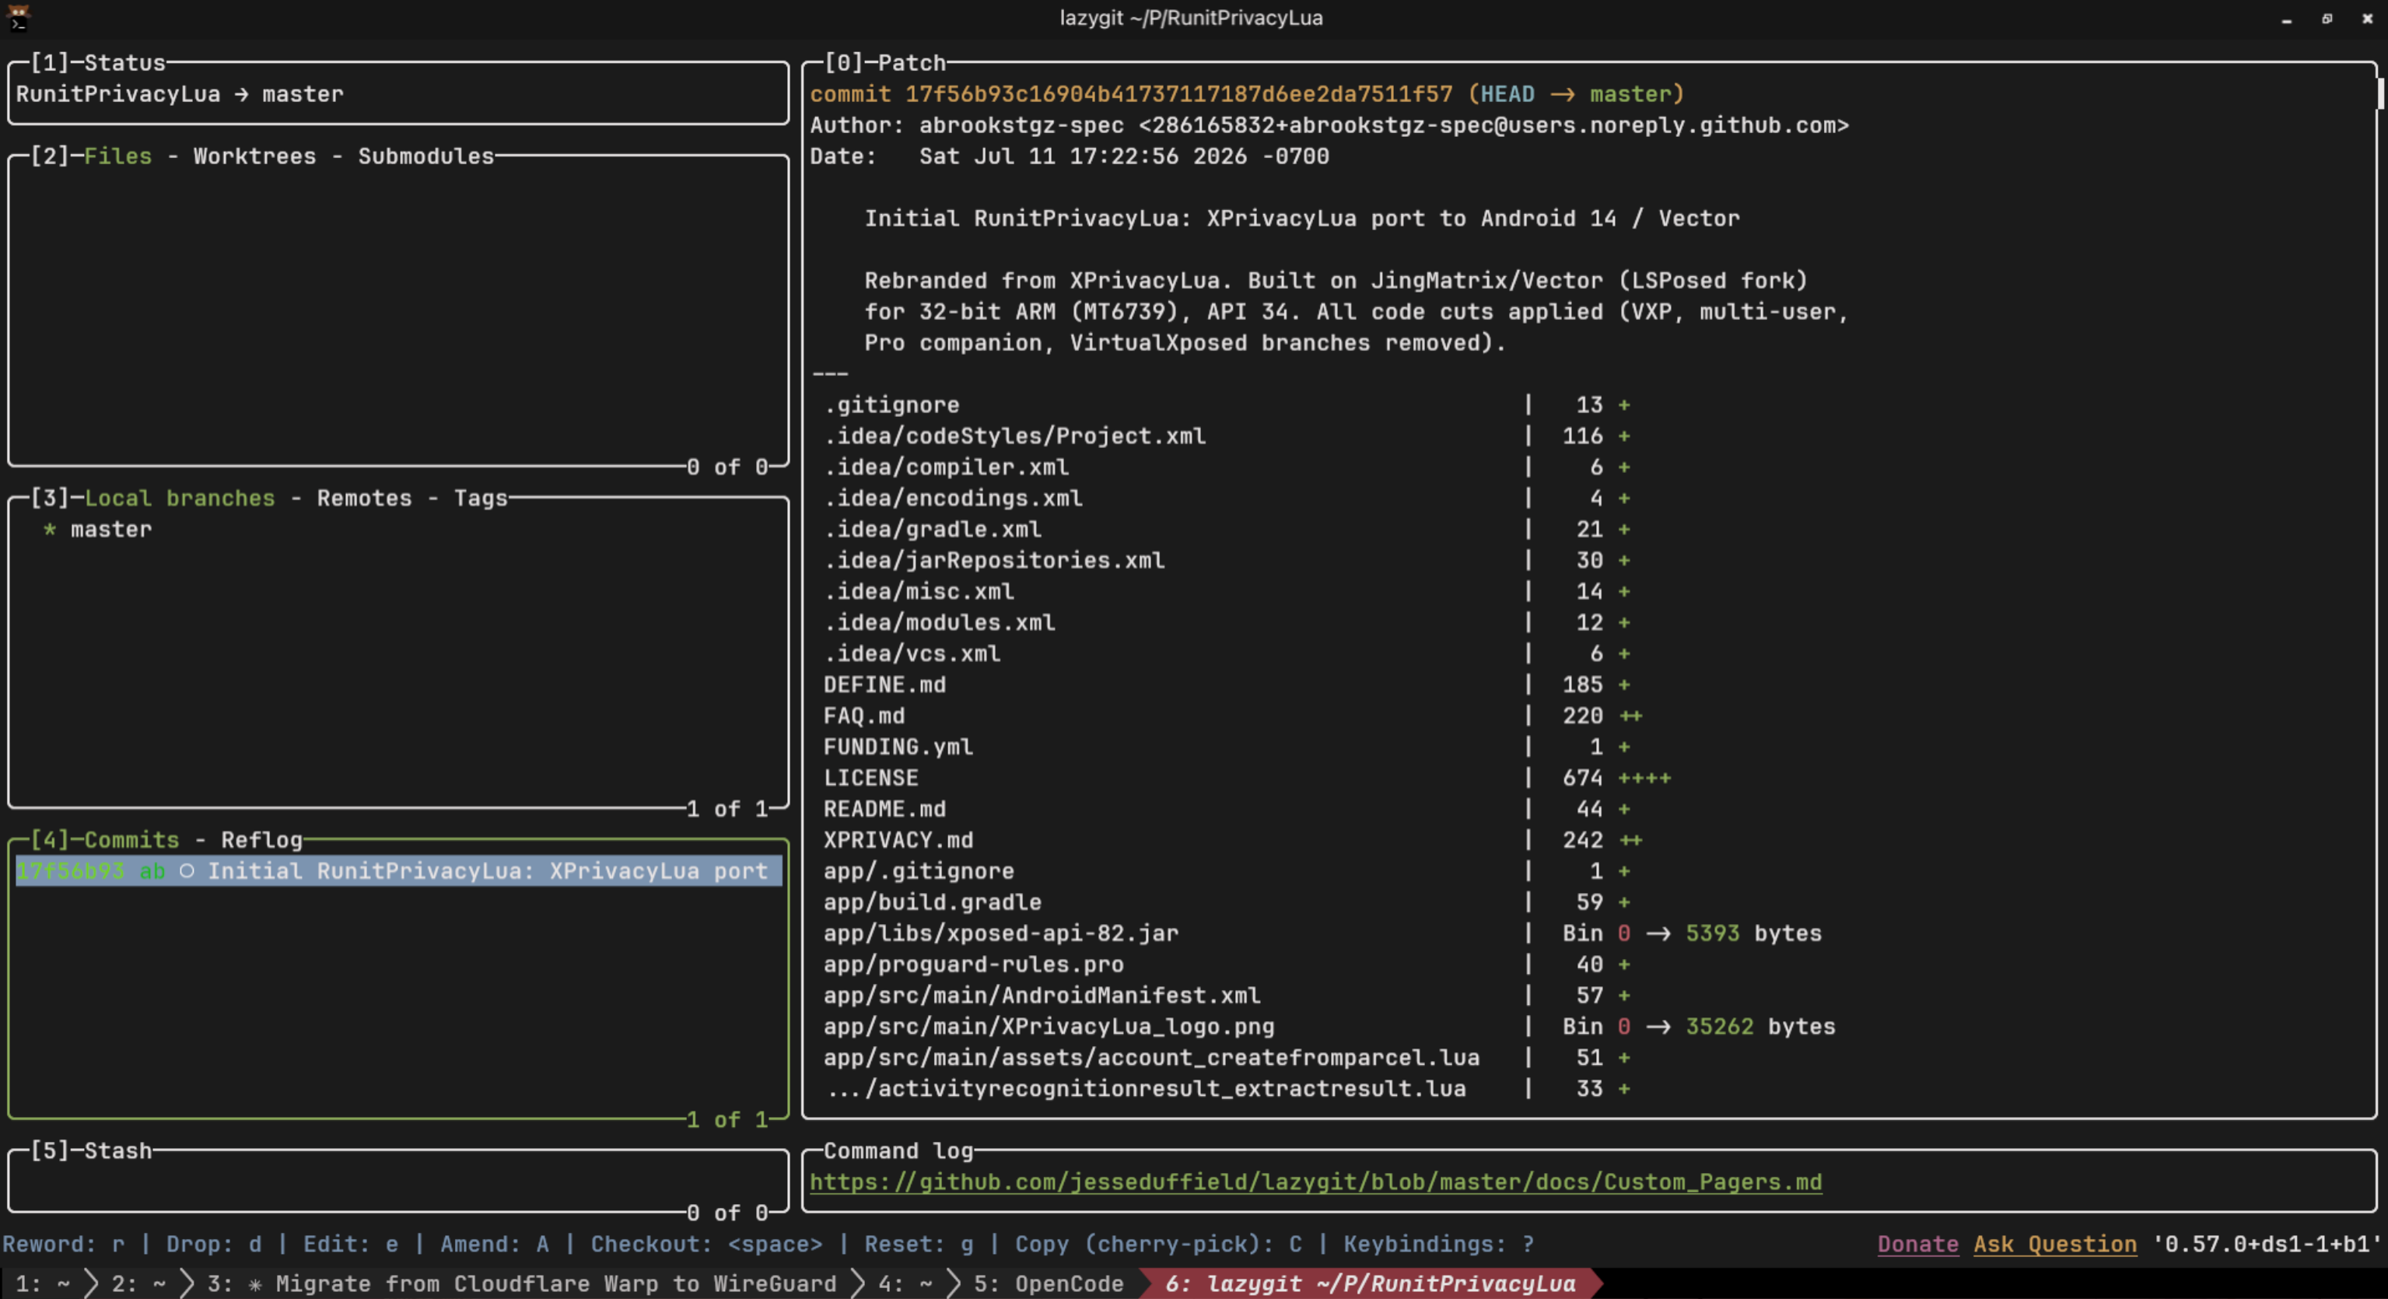Click .idea/compiler.xml in diffstat
The height and width of the screenshot is (1299, 2388).
pyautogui.click(x=947, y=467)
